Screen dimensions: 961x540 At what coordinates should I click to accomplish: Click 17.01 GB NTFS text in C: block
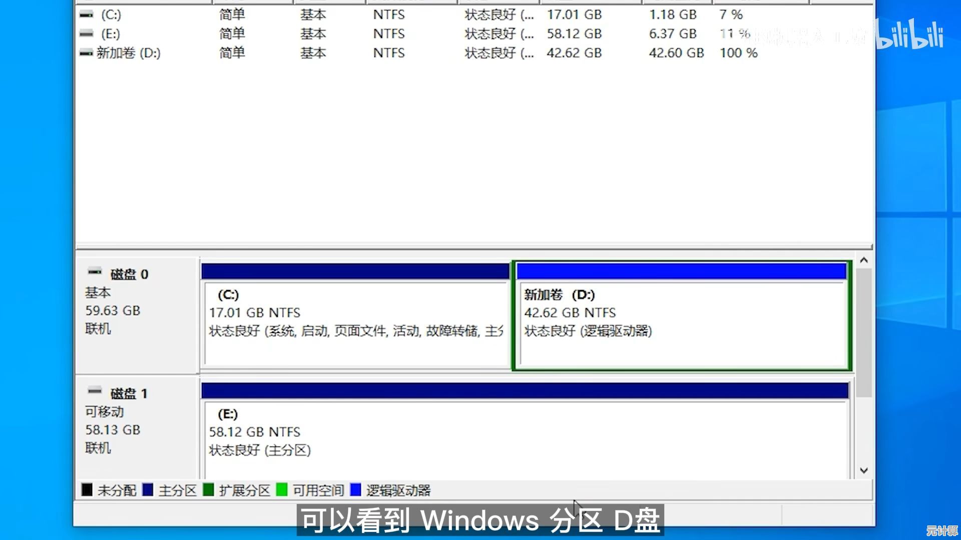click(x=255, y=313)
